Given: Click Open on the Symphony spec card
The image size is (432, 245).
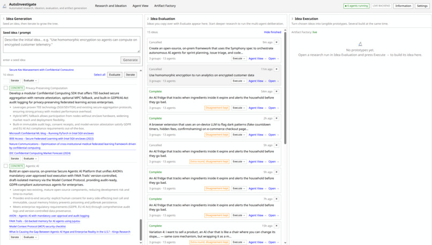Looking at the screenshot, I should (273, 58).
